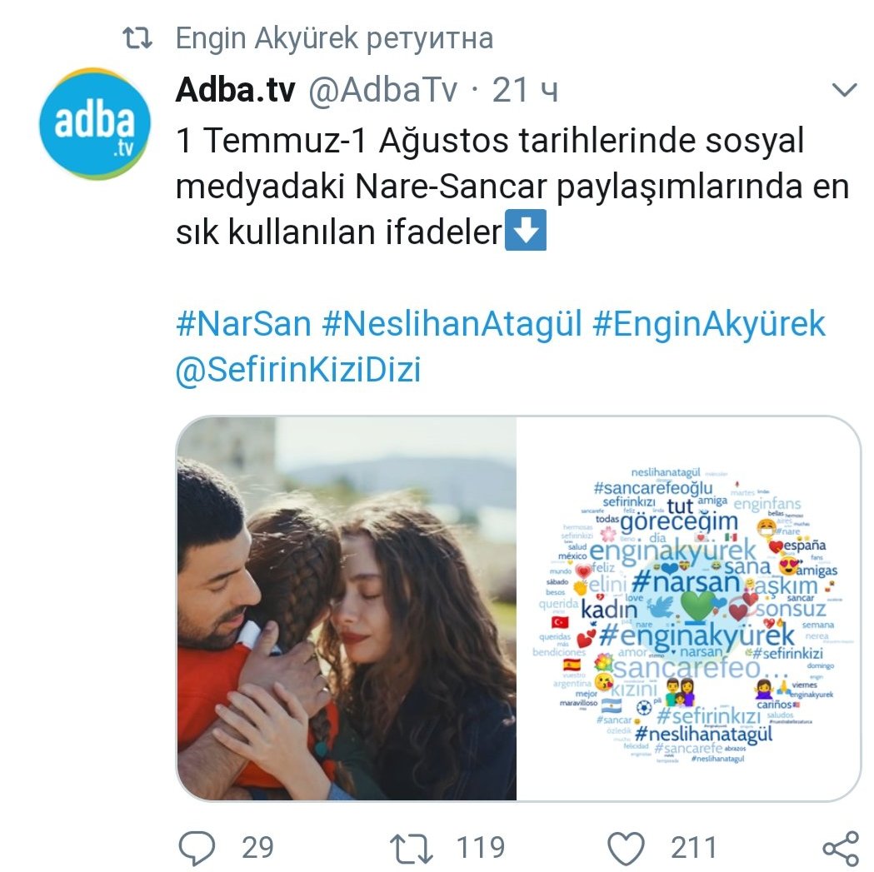Click the small retweet icon above the tweet
Image resolution: width=874 pixels, height=872 pixels.
[x=137, y=38]
